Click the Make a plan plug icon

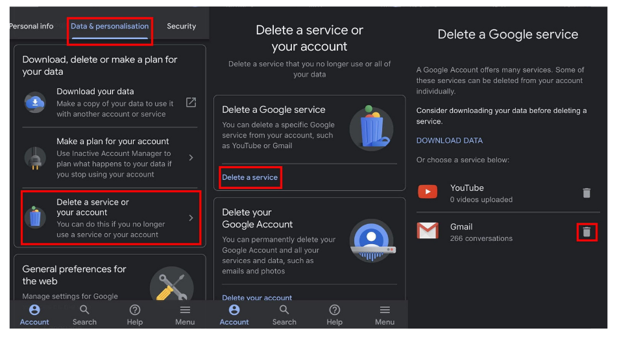tap(35, 158)
